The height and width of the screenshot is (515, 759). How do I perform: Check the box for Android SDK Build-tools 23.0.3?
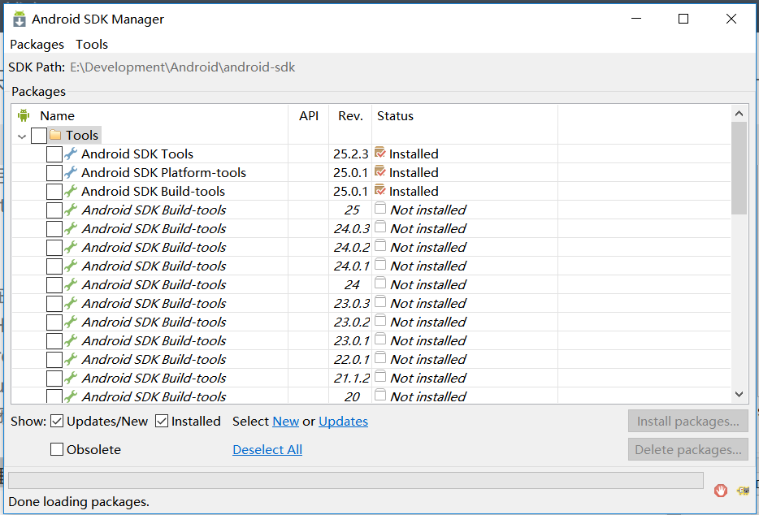[x=54, y=304]
